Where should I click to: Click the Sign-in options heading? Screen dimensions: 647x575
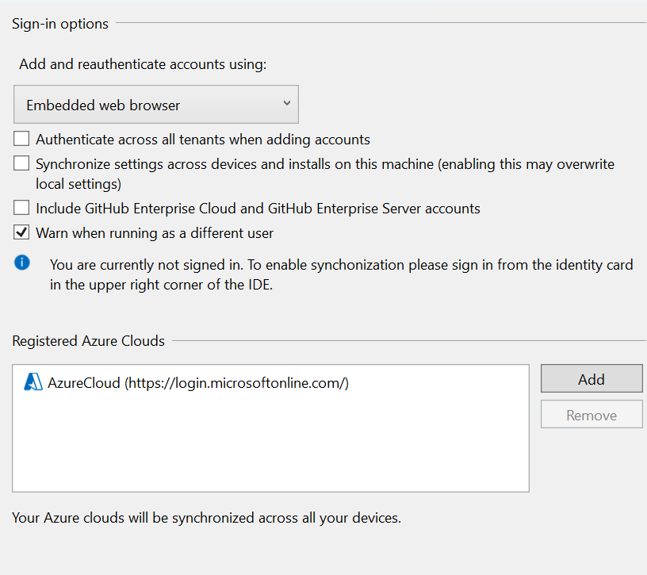click(x=60, y=24)
